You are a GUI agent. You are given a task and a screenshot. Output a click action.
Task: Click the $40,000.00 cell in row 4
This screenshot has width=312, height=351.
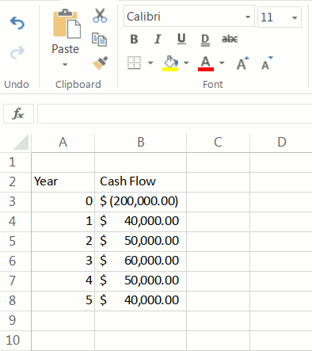click(x=140, y=222)
